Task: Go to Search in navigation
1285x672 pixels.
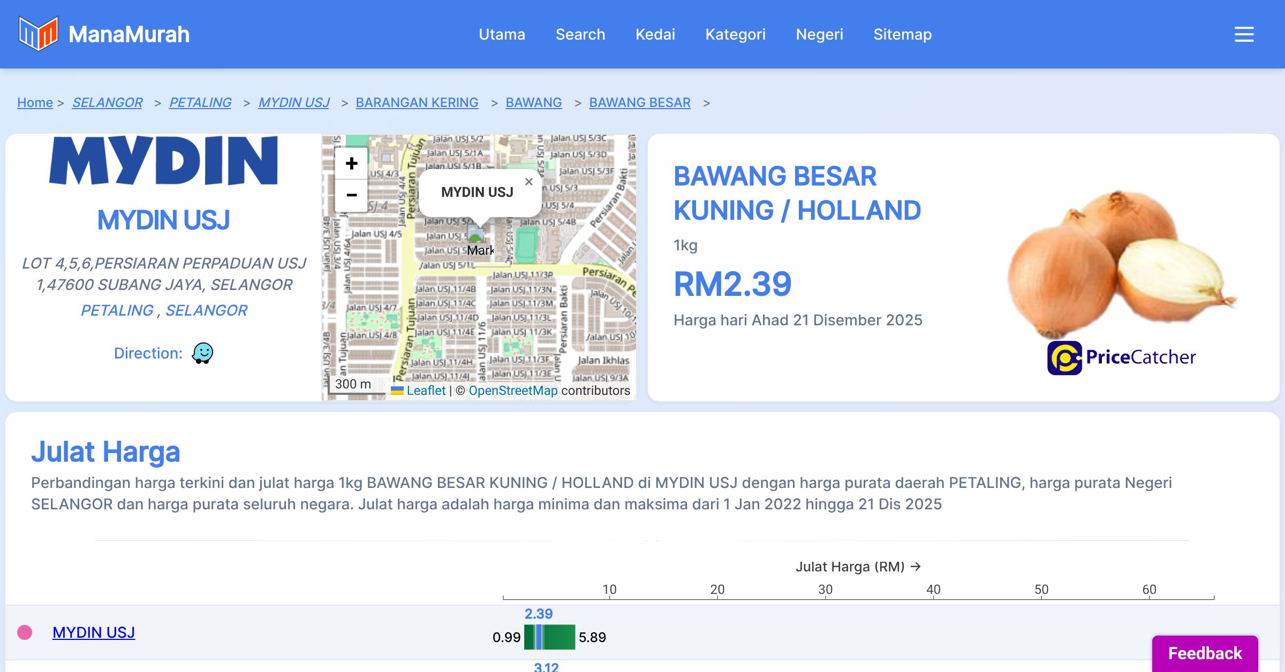Action: [x=580, y=34]
